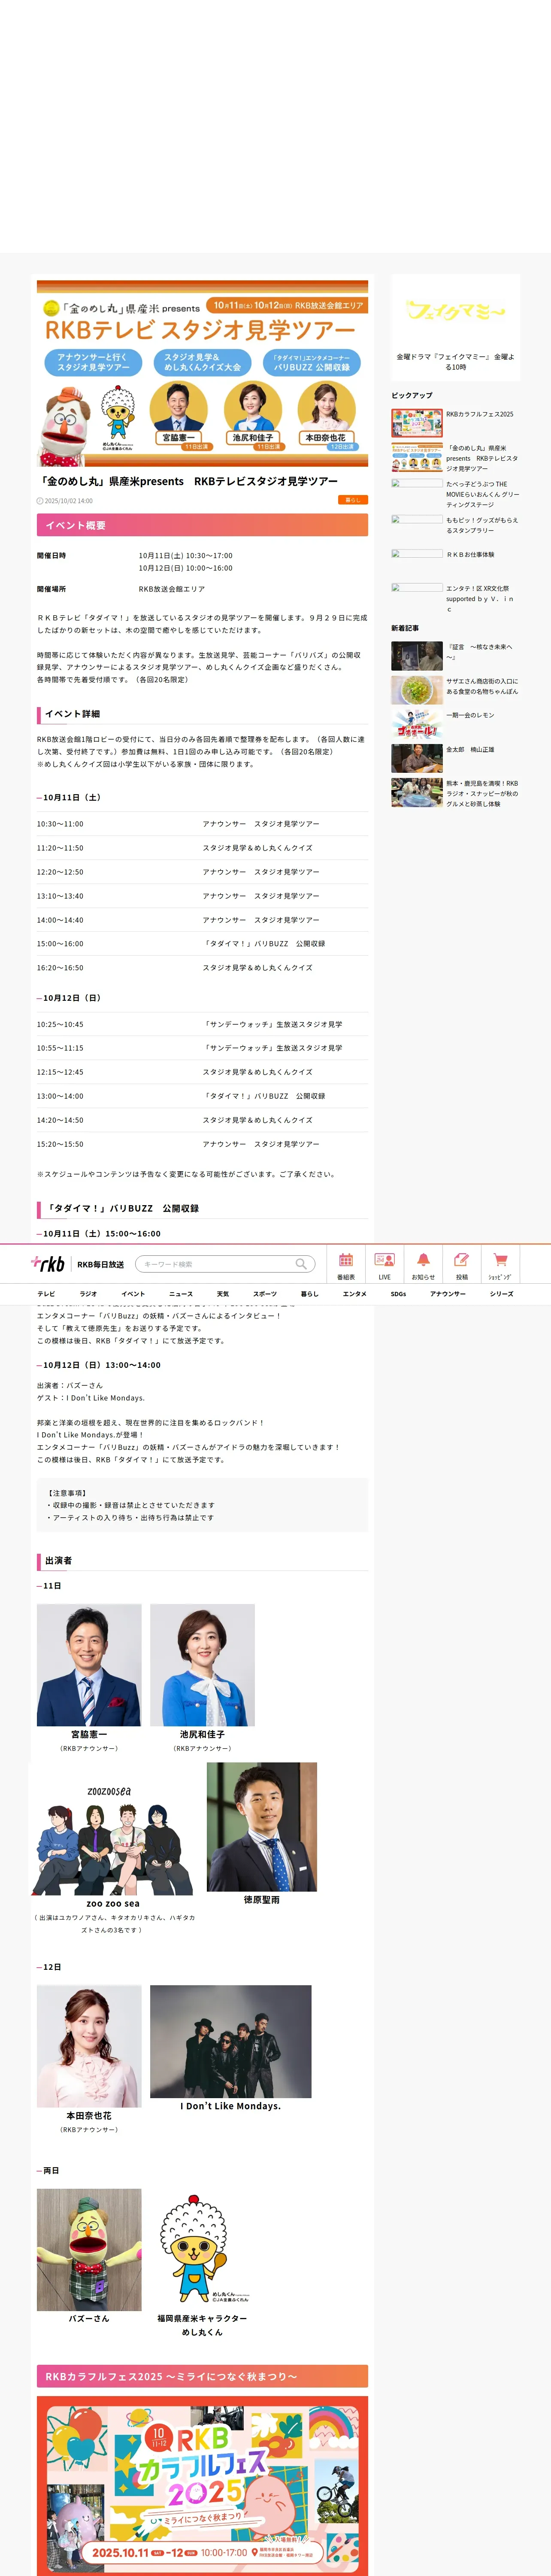Open the スポーツ navigation menu item
Image resolution: width=551 pixels, height=2576 pixels.
265,1294
